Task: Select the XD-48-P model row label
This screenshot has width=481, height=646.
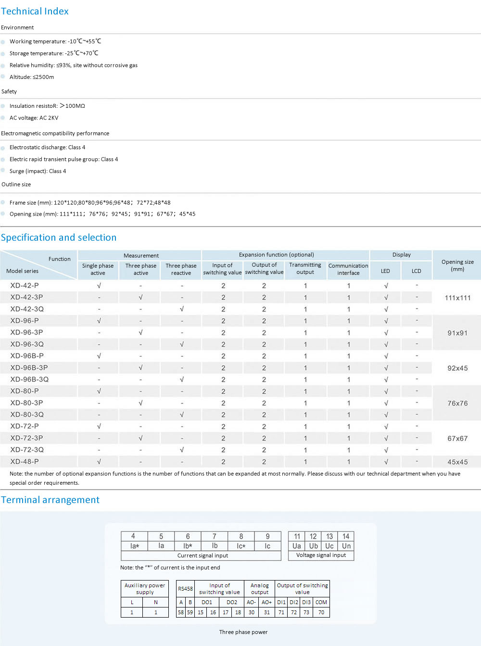Action: (25, 462)
